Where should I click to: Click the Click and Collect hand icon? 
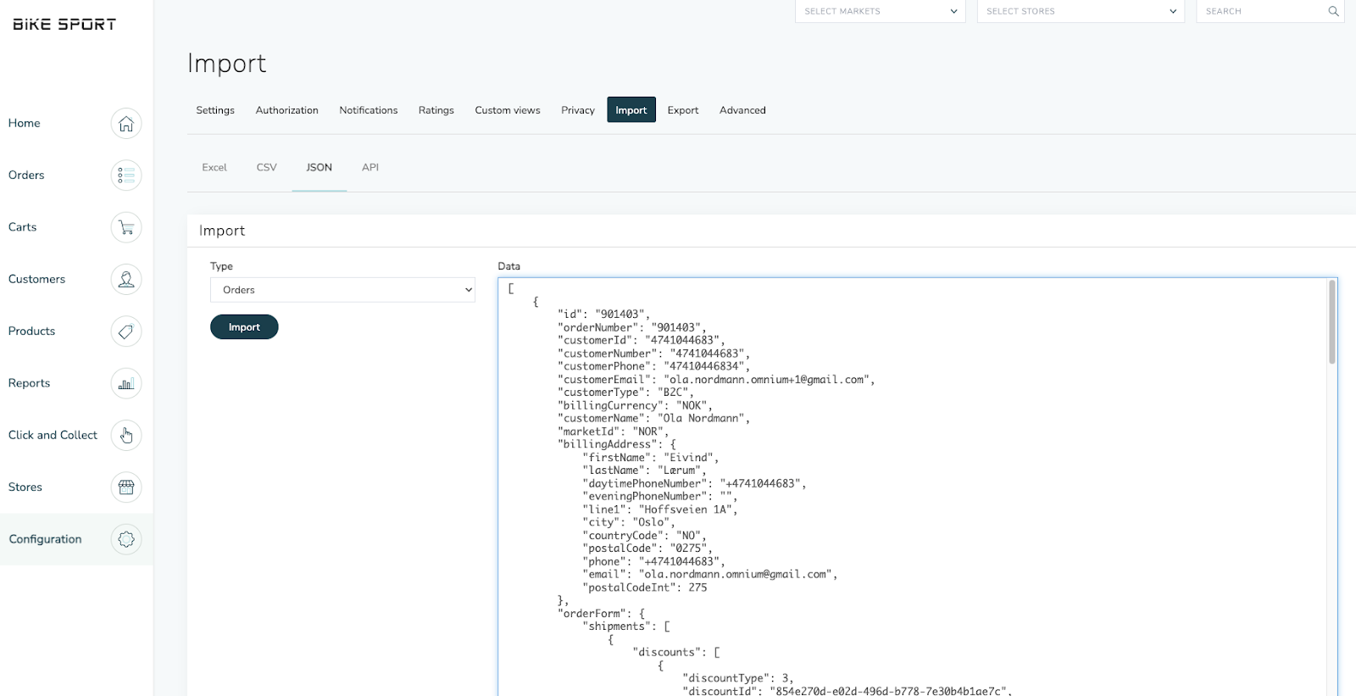click(126, 436)
